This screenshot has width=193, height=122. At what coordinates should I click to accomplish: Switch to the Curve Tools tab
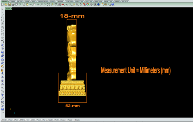[69, 1]
